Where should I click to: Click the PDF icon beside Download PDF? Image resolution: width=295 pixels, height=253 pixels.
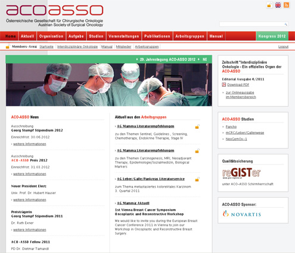coord(224,85)
